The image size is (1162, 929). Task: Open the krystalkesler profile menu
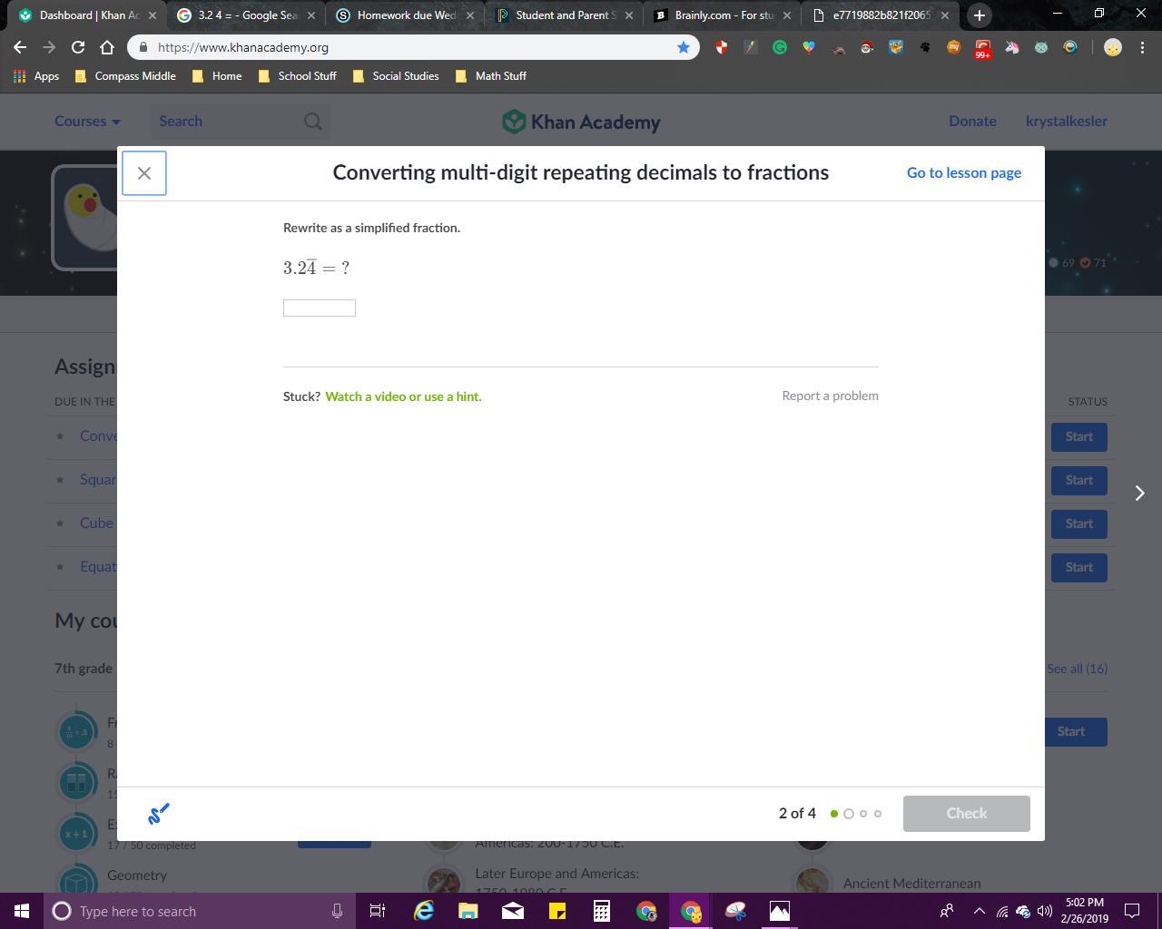1067,121
